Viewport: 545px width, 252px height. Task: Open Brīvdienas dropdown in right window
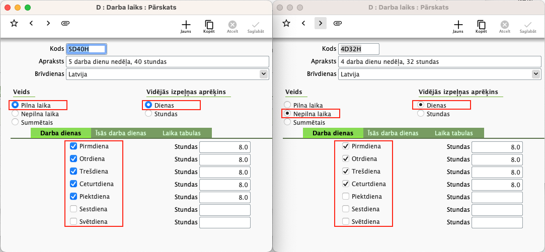[536, 74]
